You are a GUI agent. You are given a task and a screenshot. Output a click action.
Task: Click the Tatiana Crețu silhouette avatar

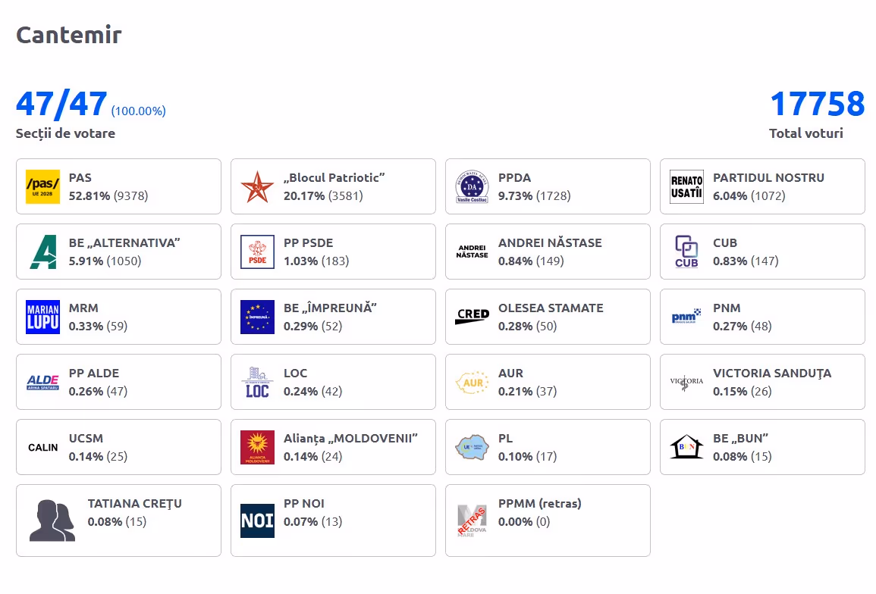pyautogui.click(x=52, y=521)
